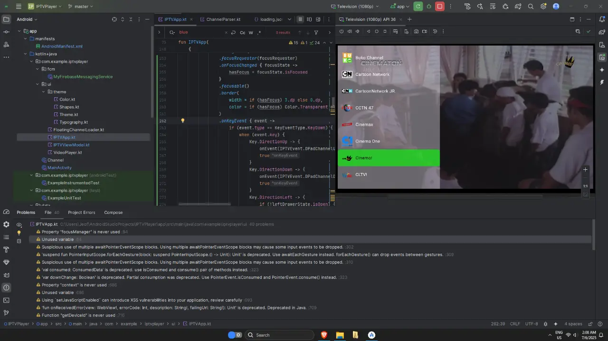This screenshot has width=608, height=341.
Task: Open the Project Errors tab
Action: 81,212
